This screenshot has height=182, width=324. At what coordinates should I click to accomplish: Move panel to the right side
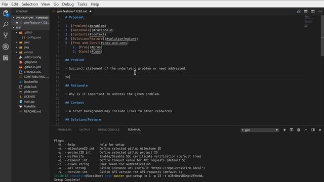point(313,130)
